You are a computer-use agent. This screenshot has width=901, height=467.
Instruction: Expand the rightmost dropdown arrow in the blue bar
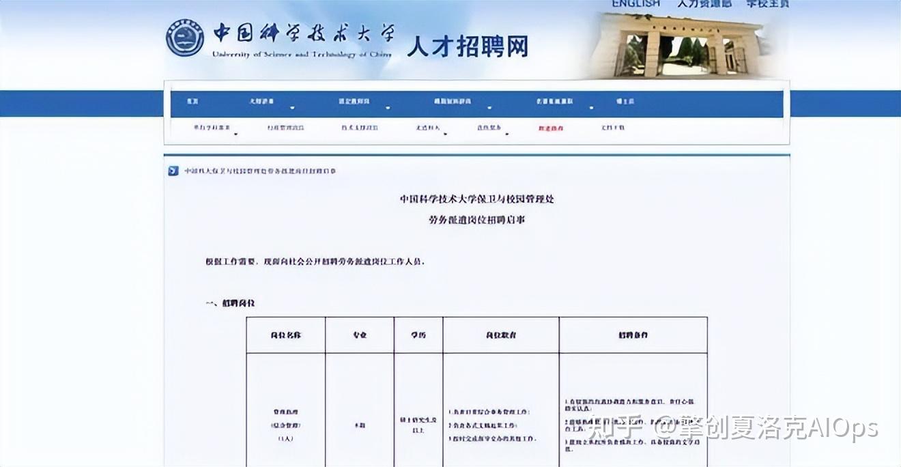point(591,107)
